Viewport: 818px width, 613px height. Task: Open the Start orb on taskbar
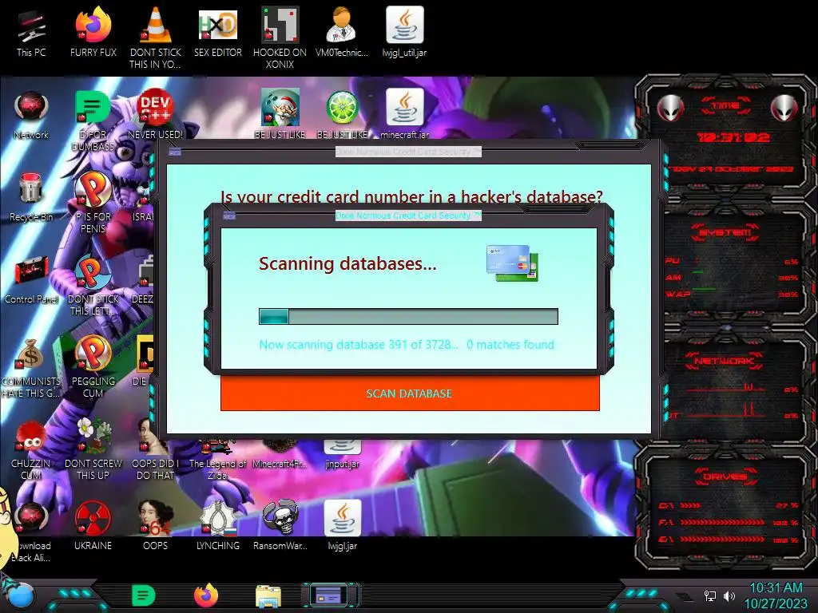click(20, 595)
